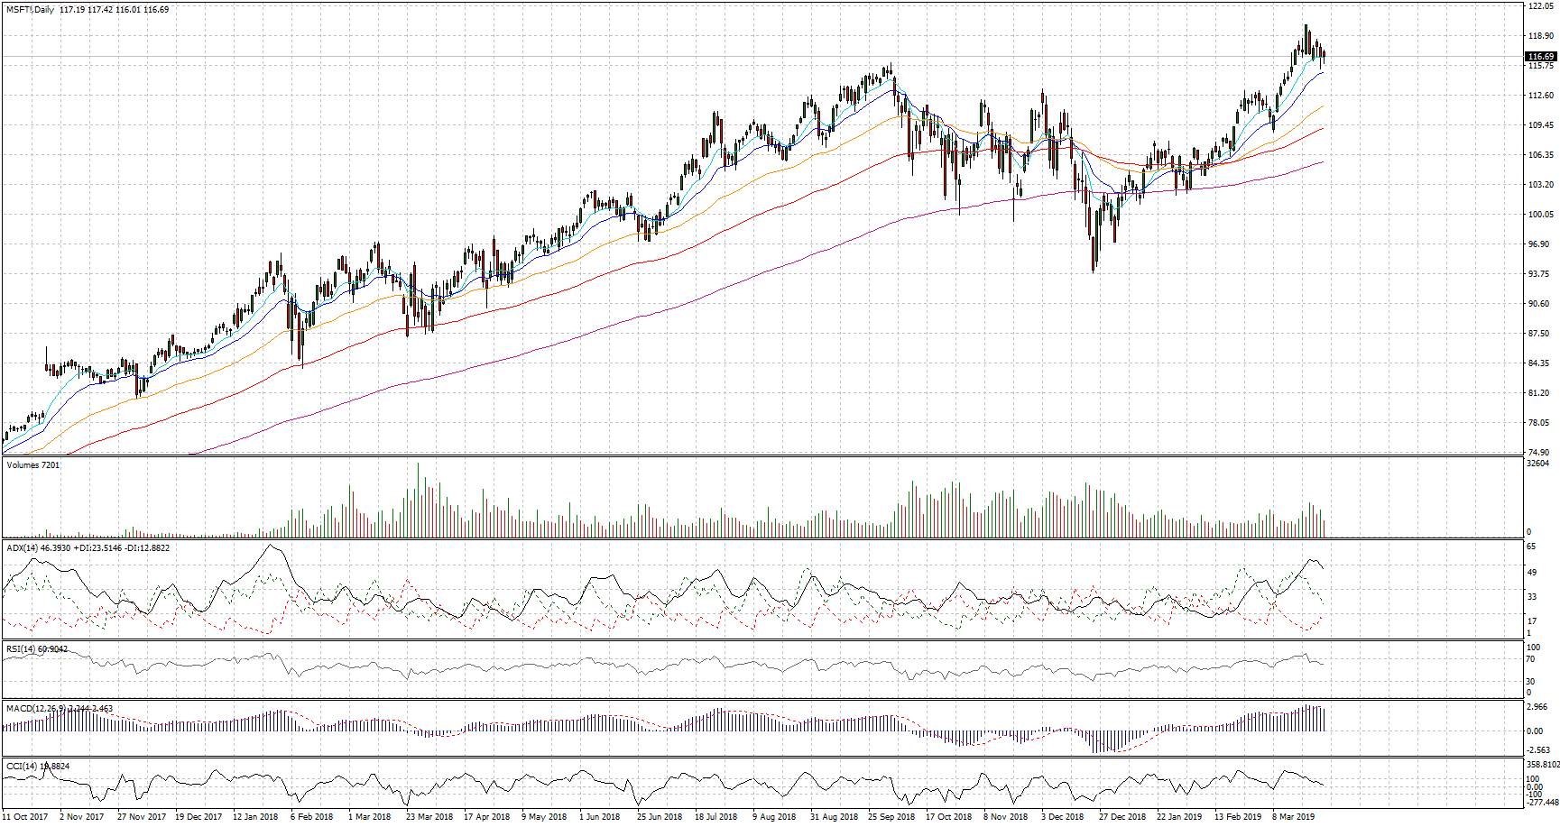
Task: Click the '2.966' MACD scale value
Action: point(1537,707)
